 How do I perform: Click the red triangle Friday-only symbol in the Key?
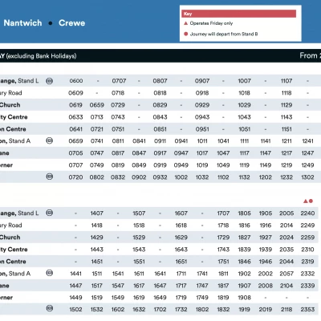tap(185, 23)
